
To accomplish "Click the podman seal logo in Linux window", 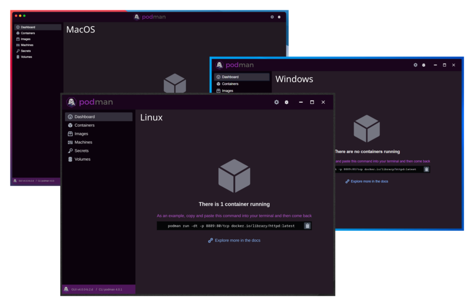I will pos(71,102).
